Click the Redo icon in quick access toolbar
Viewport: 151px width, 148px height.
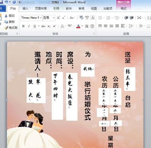coord(14,2)
